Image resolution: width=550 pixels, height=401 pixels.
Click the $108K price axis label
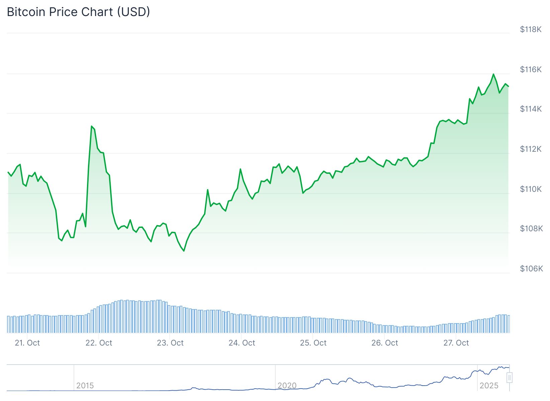531,229
